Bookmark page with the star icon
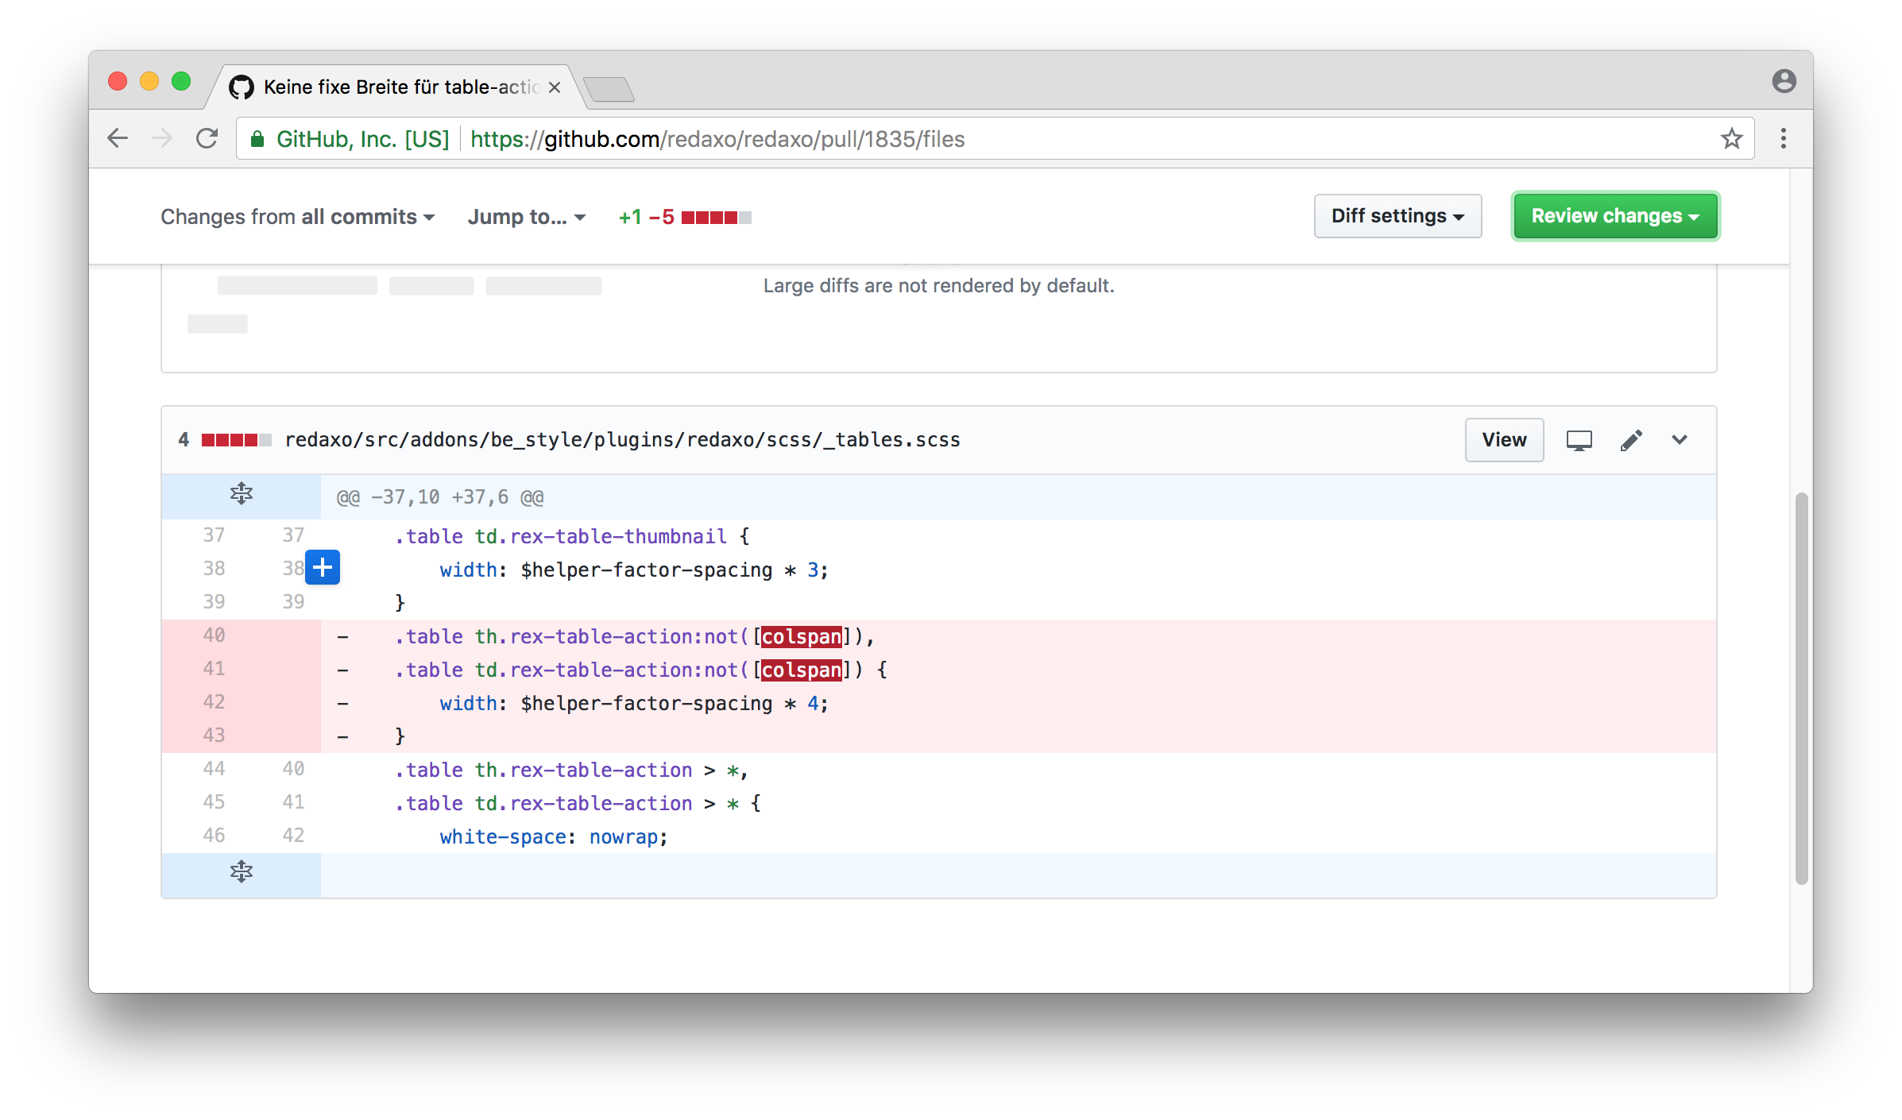1902x1120 pixels. pos(1731,139)
